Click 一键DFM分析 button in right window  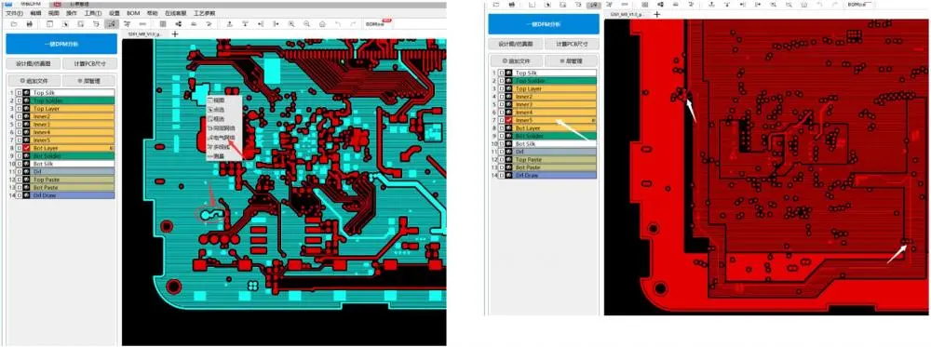tap(544, 24)
